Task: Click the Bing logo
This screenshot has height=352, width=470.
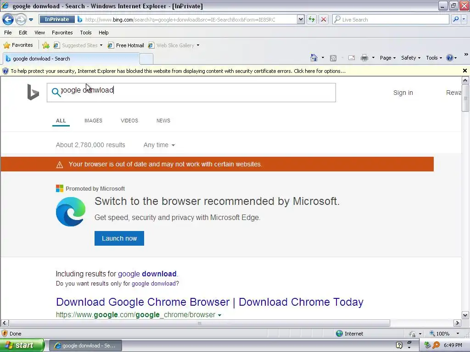Action: coord(33,92)
